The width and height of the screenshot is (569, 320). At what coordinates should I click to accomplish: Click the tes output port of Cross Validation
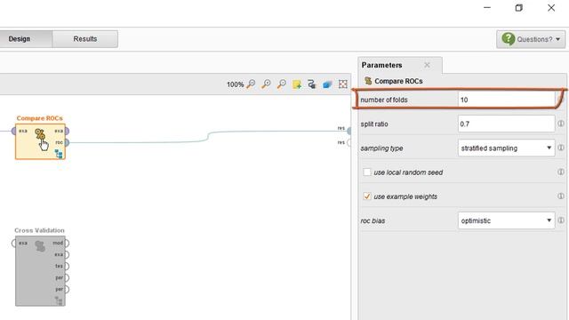point(67,267)
